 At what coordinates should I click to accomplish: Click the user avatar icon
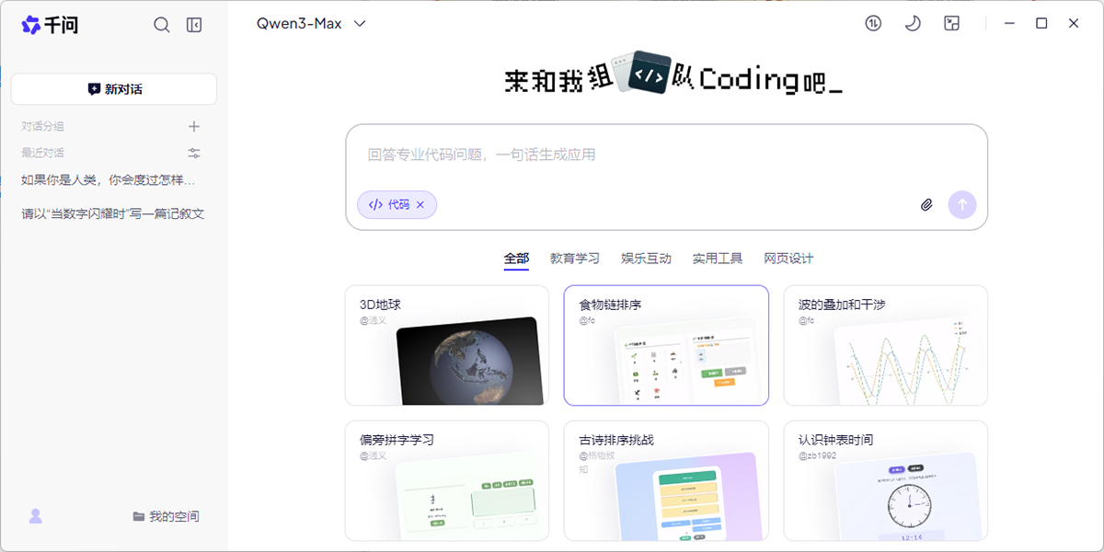[36, 516]
